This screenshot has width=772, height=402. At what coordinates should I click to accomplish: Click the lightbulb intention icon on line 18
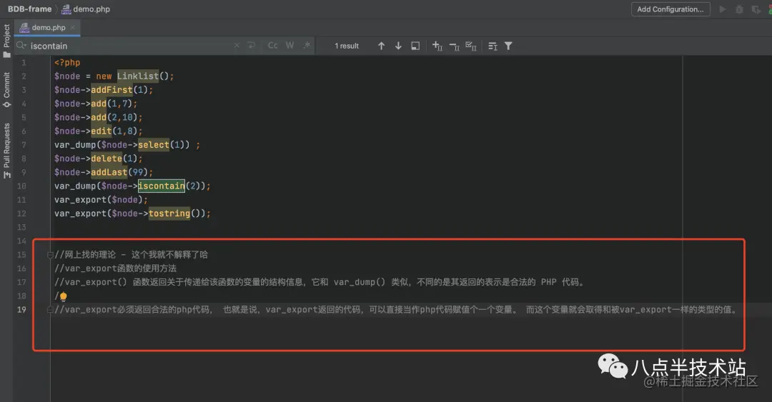point(64,296)
